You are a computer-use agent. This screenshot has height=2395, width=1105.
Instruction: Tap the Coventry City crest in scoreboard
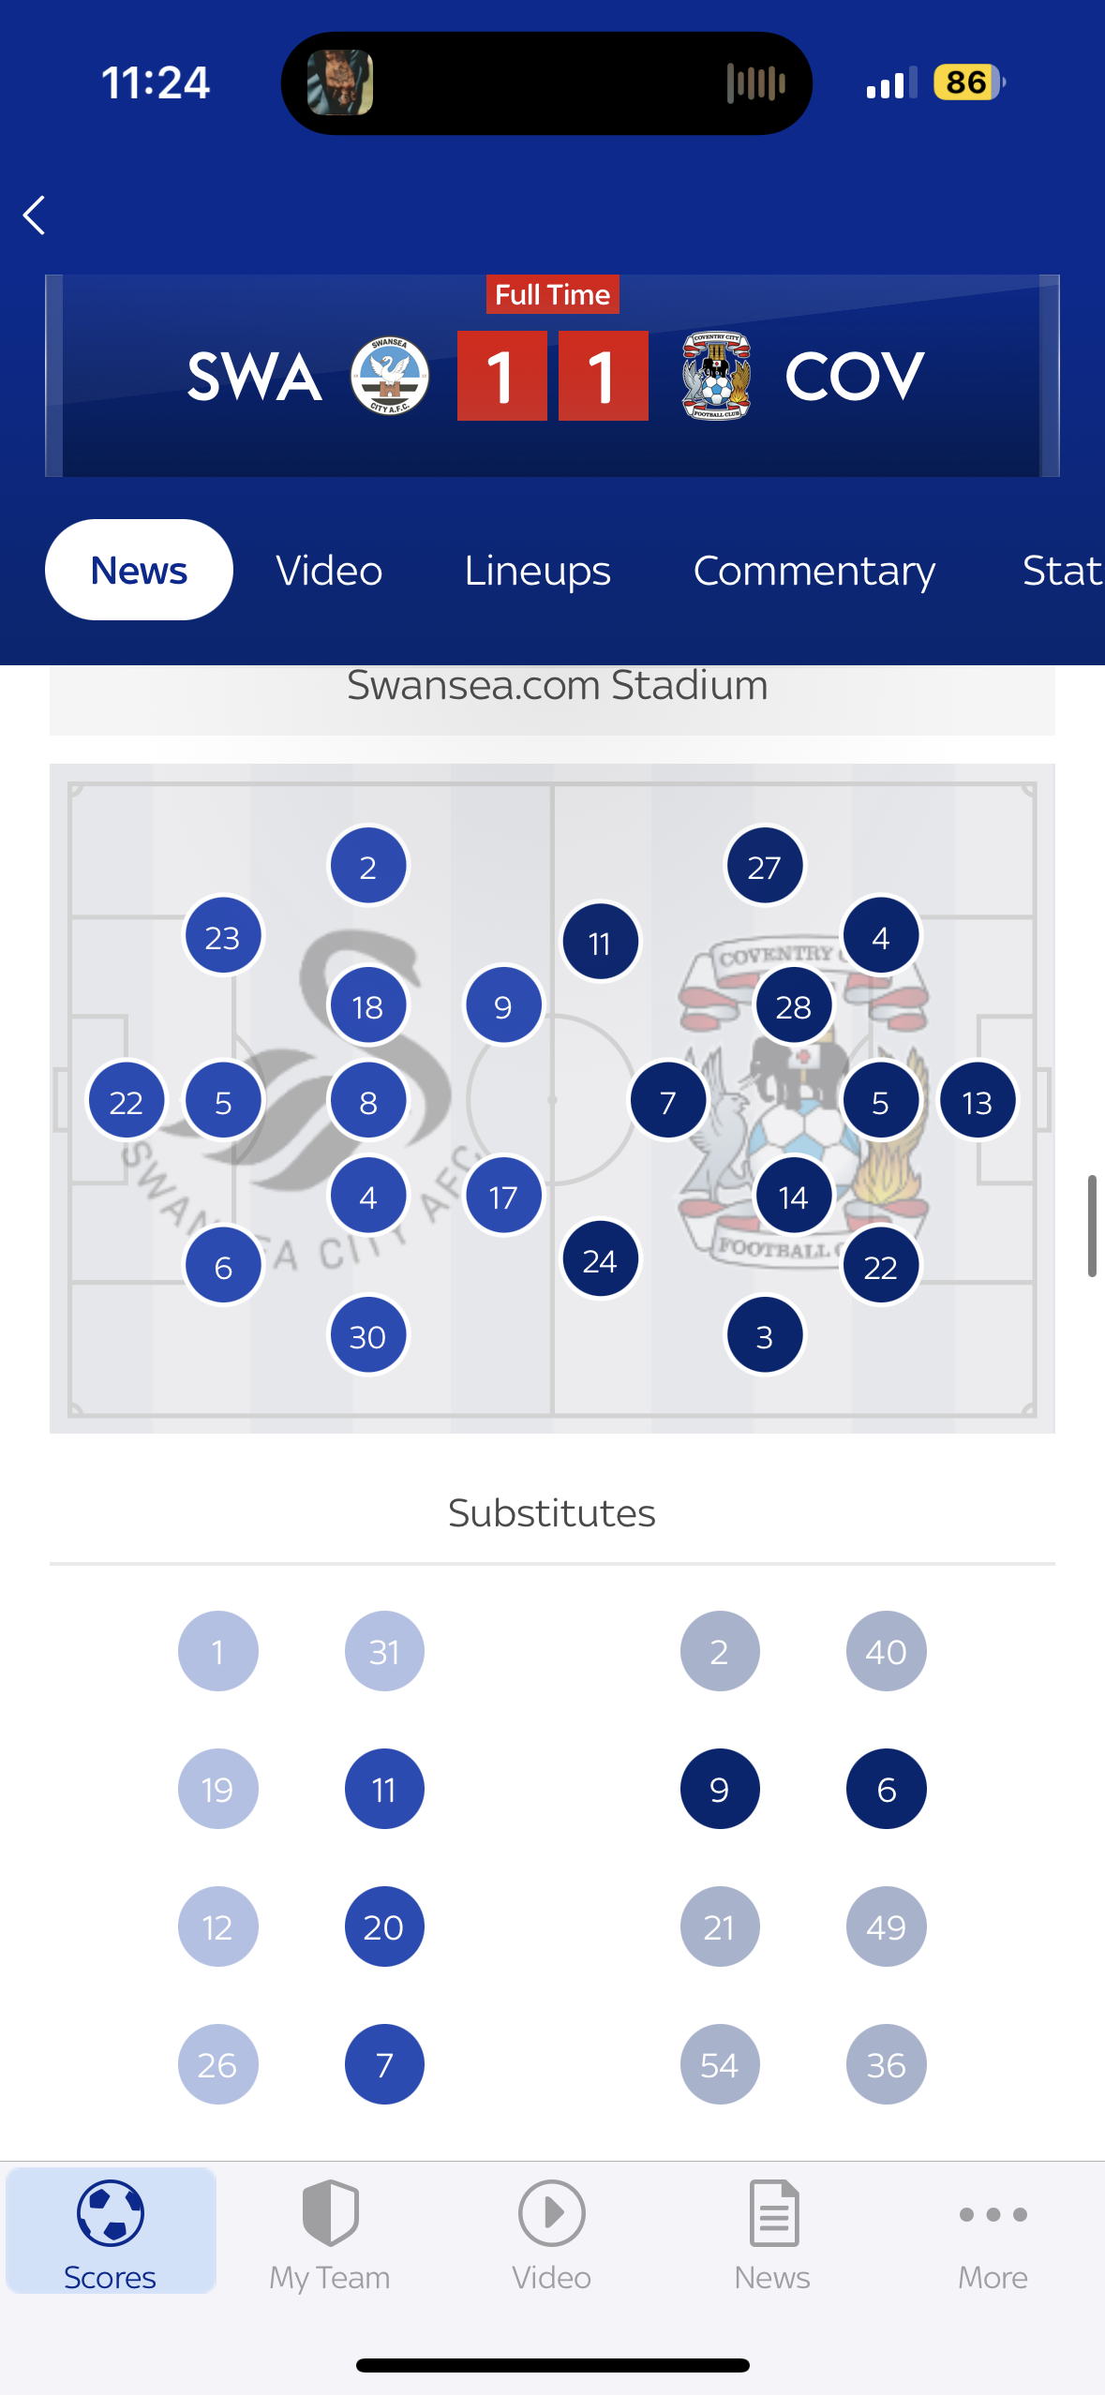pyautogui.click(x=716, y=376)
